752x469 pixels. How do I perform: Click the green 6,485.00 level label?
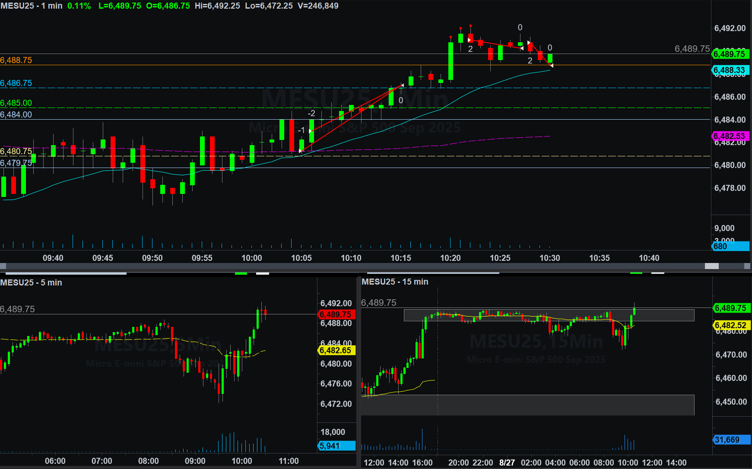click(16, 103)
